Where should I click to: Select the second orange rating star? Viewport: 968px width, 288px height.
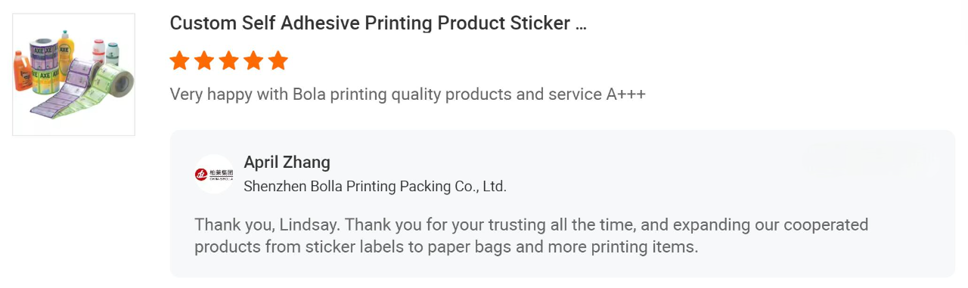pyautogui.click(x=204, y=60)
